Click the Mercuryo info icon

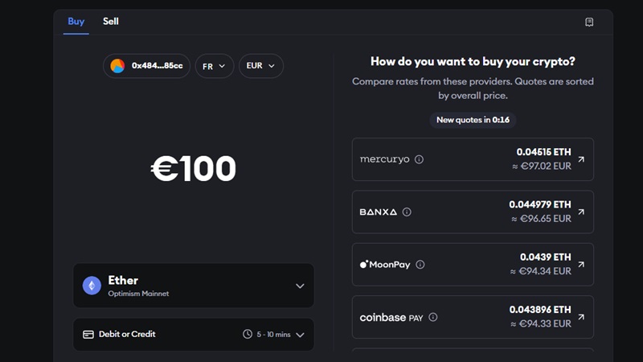(x=419, y=159)
